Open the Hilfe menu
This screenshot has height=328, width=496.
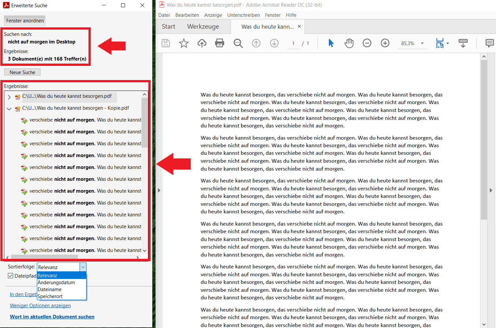click(291, 15)
